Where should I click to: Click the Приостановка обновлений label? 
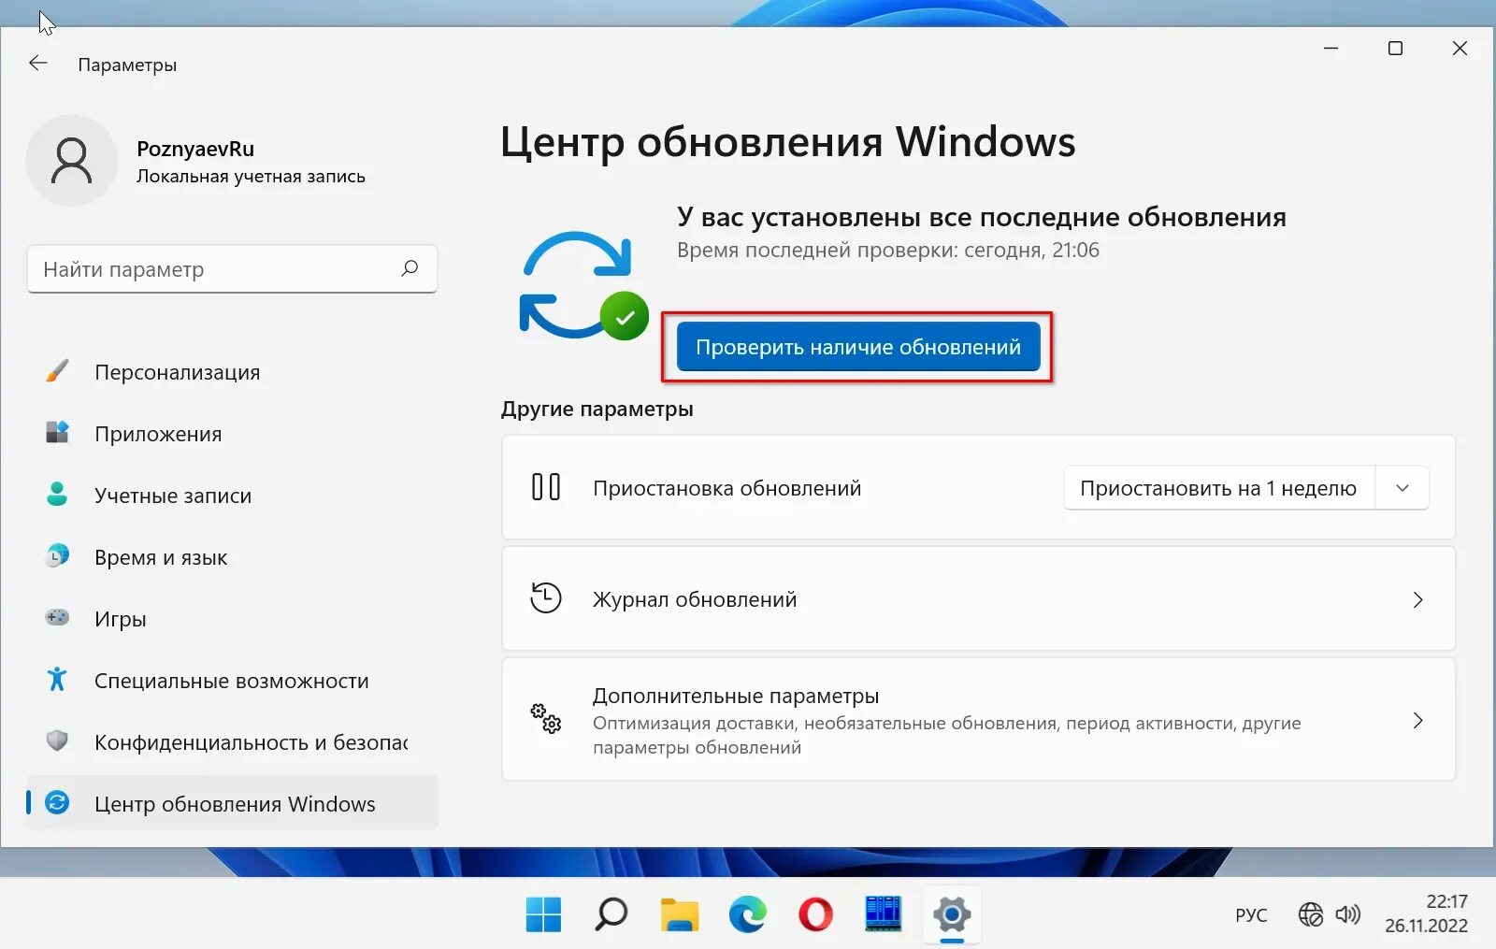tap(726, 488)
